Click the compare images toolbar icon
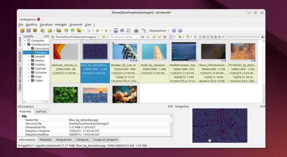 (x=128, y=31)
